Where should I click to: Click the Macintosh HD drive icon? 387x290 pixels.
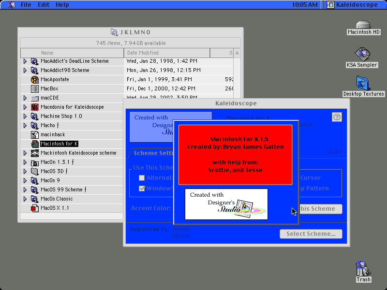(363, 25)
